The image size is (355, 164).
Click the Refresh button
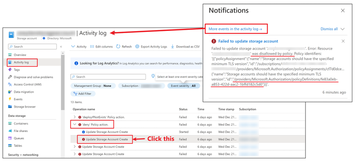(x=124, y=47)
